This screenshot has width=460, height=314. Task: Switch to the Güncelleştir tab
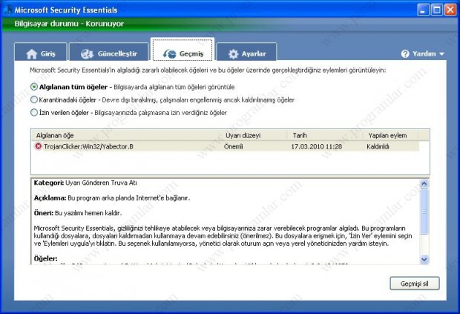[x=109, y=52]
